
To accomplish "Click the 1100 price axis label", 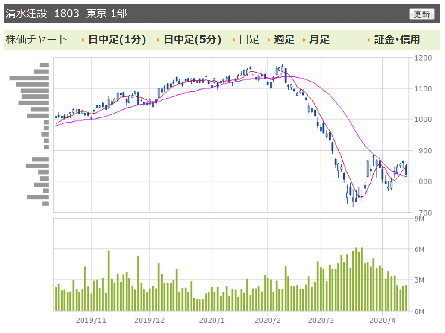I will coord(423,89).
